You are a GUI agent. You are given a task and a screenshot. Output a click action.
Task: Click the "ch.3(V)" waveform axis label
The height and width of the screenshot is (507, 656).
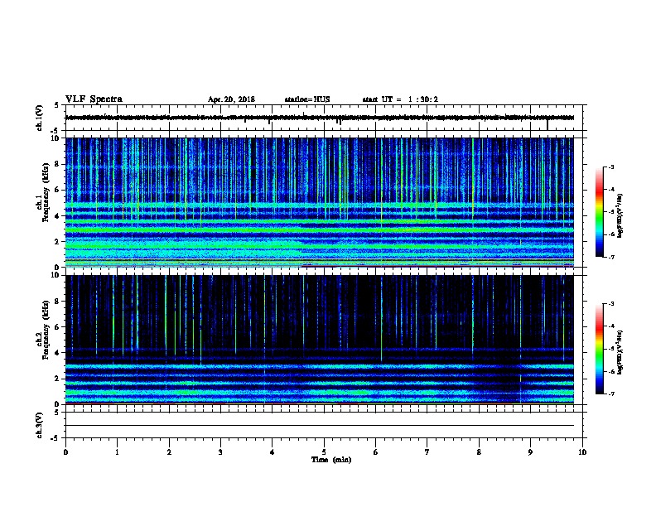tap(40, 425)
